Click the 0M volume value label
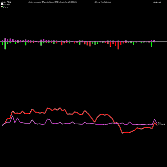 [x=160, y=123]
